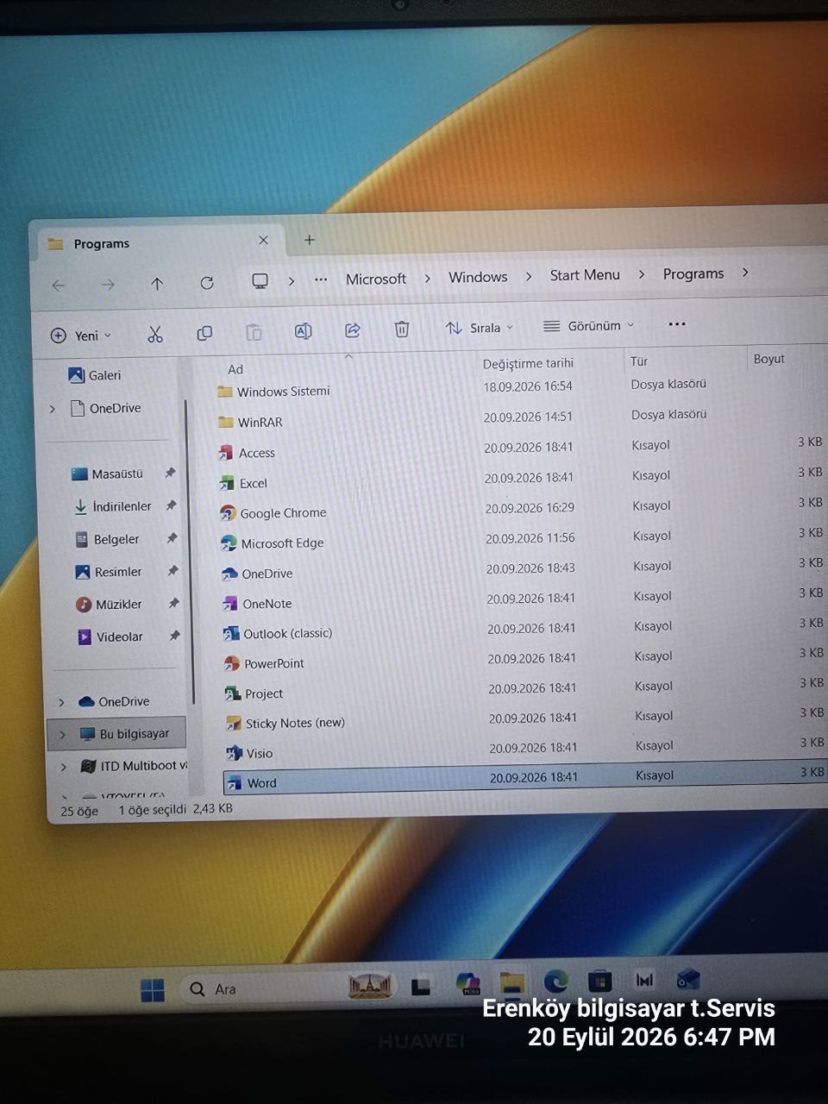This screenshot has width=828, height=1104.
Task: Click the address bar ellipsis for hidden path
Action: (321, 279)
